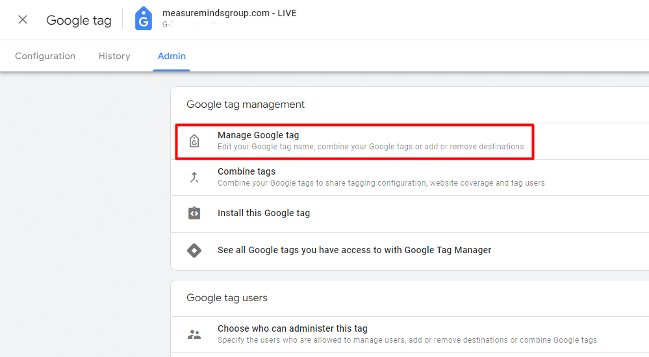Viewport: 649px width, 357px height.
Task: Open the Configuration tab
Action: pos(45,56)
